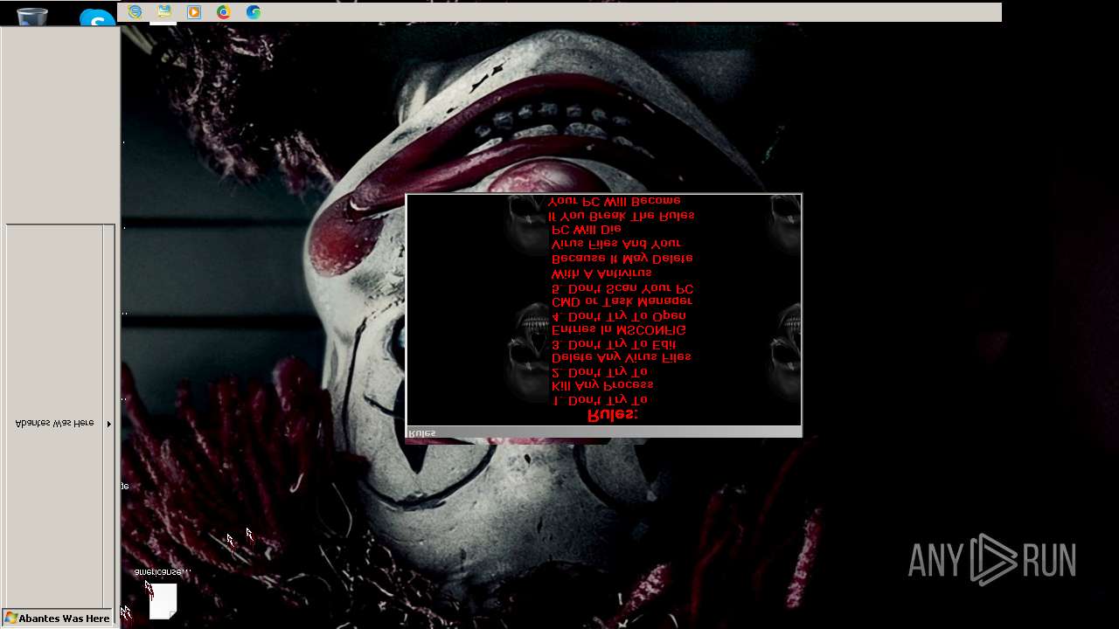The image size is (1119, 629).
Task: Launch Google Chrome from the taskbar
Action: point(224,12)
